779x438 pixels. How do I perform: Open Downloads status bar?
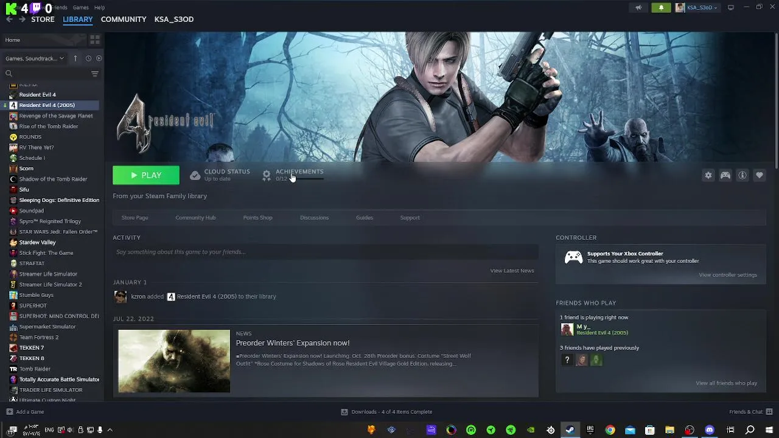pos(386,412)
